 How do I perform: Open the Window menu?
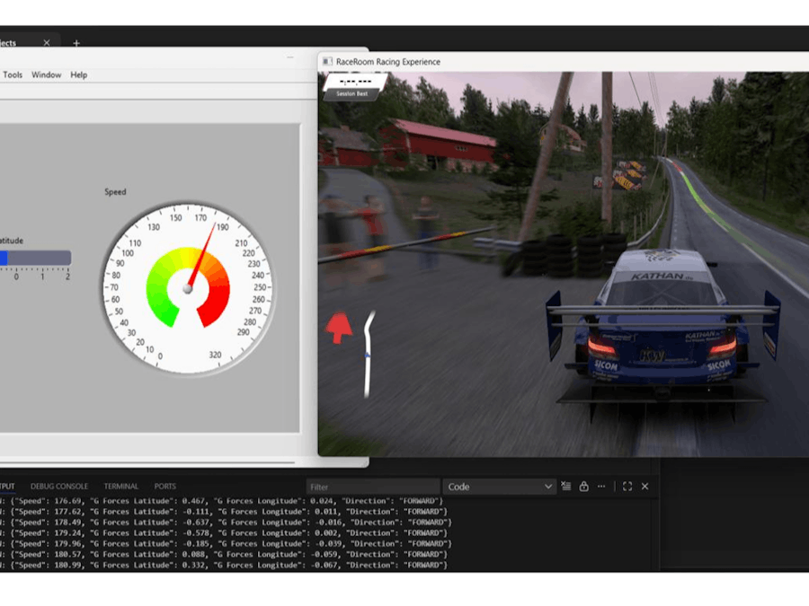tap(46, 75)
